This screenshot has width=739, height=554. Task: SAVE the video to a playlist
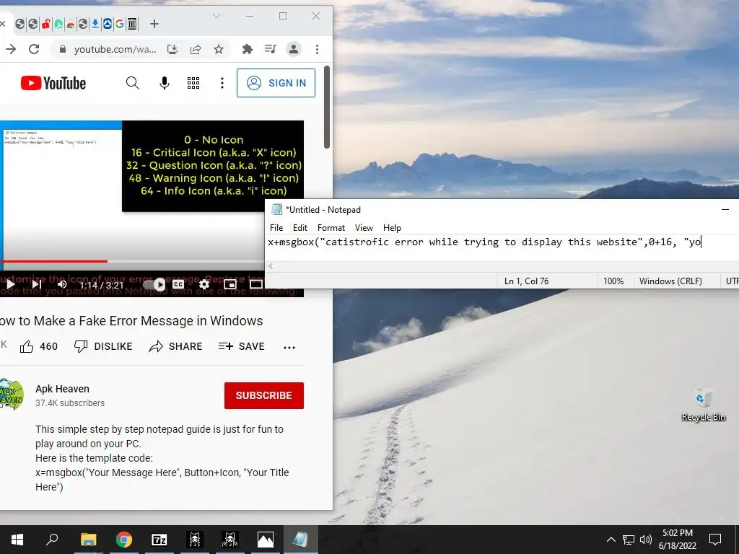coord(241,346)
